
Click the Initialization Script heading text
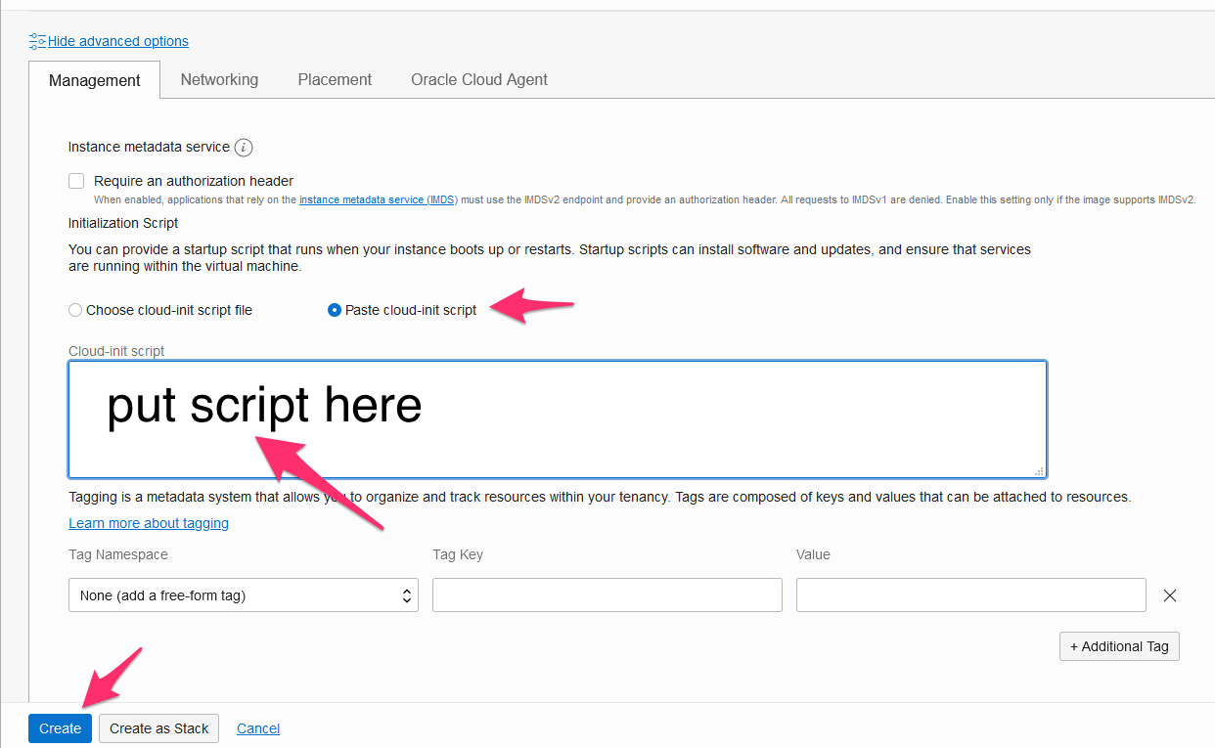(x=123, y=223)
